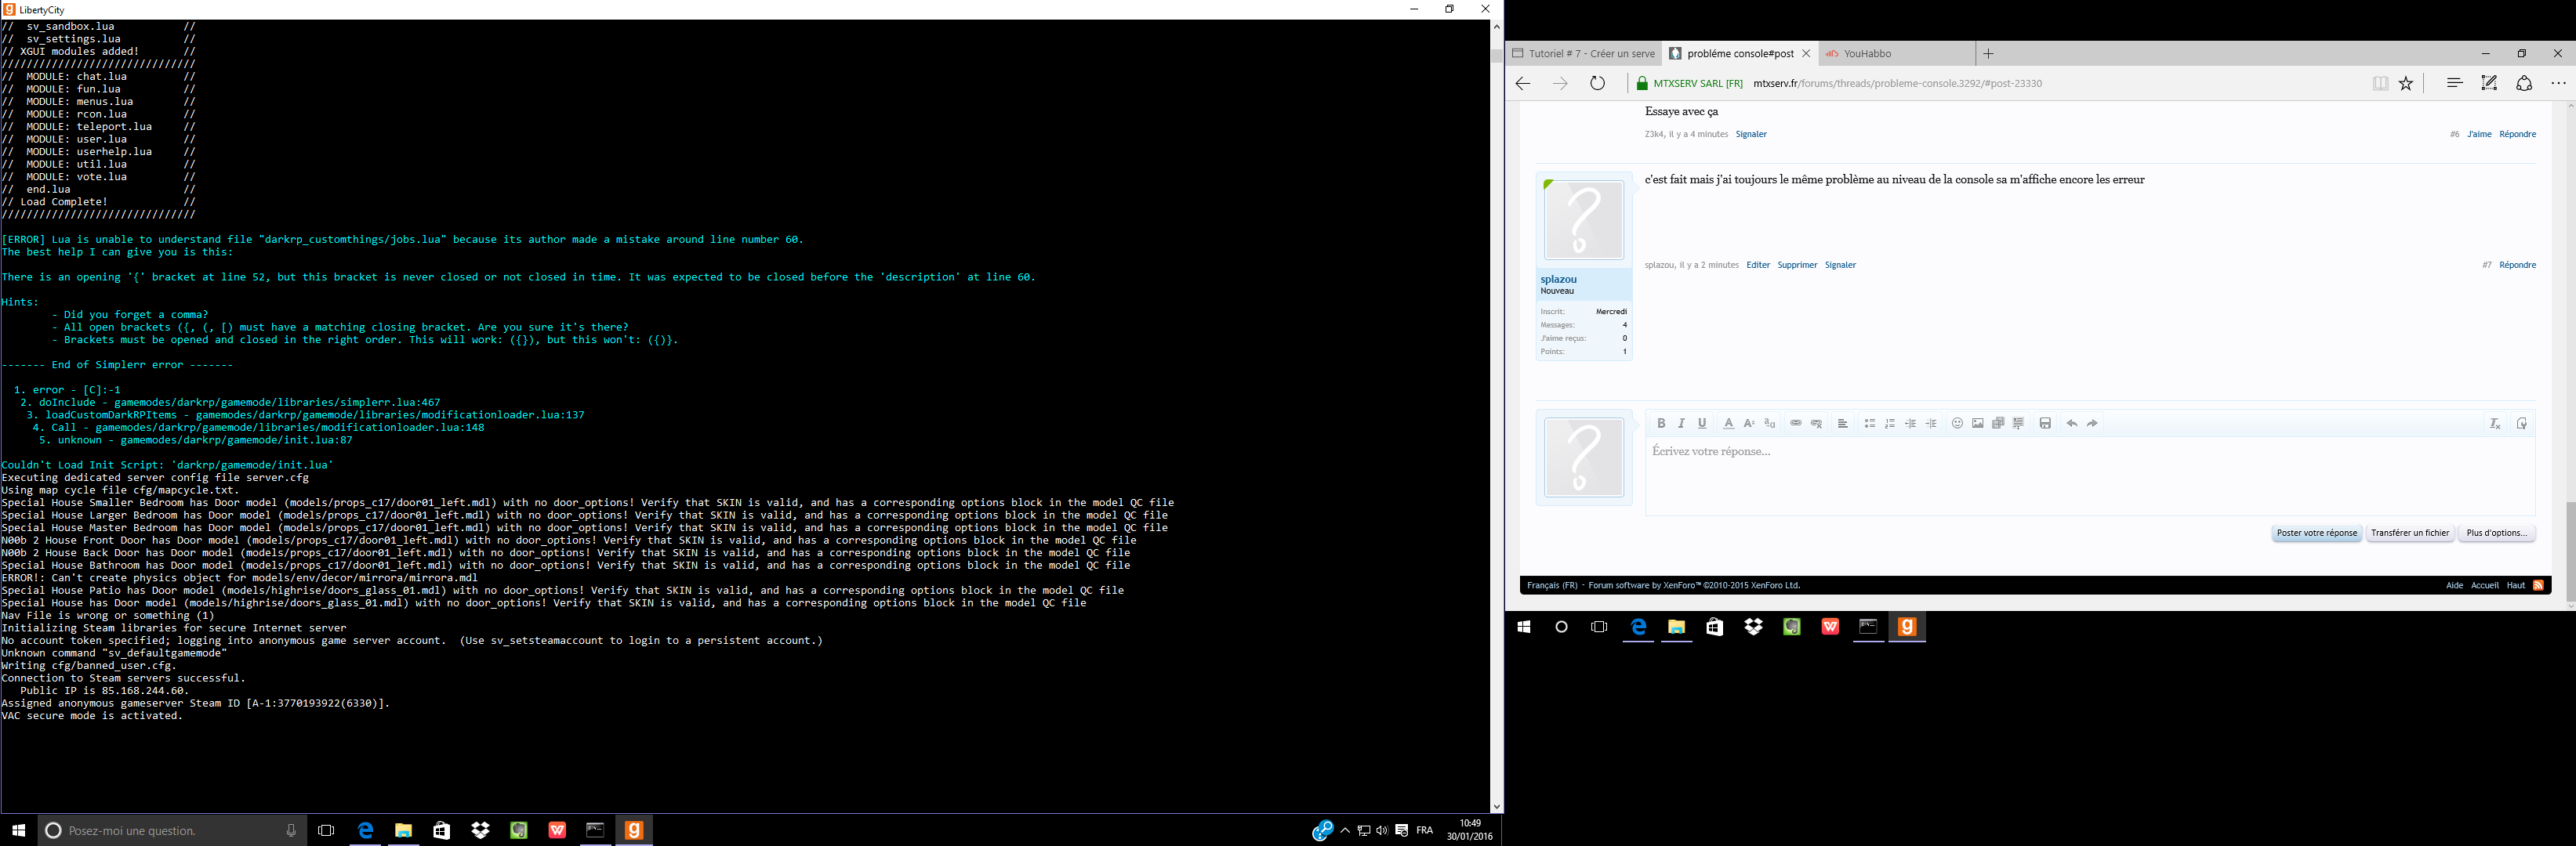Click the insert media icon in the editor
This screenshot has height=846, width=2576.
1998,424
